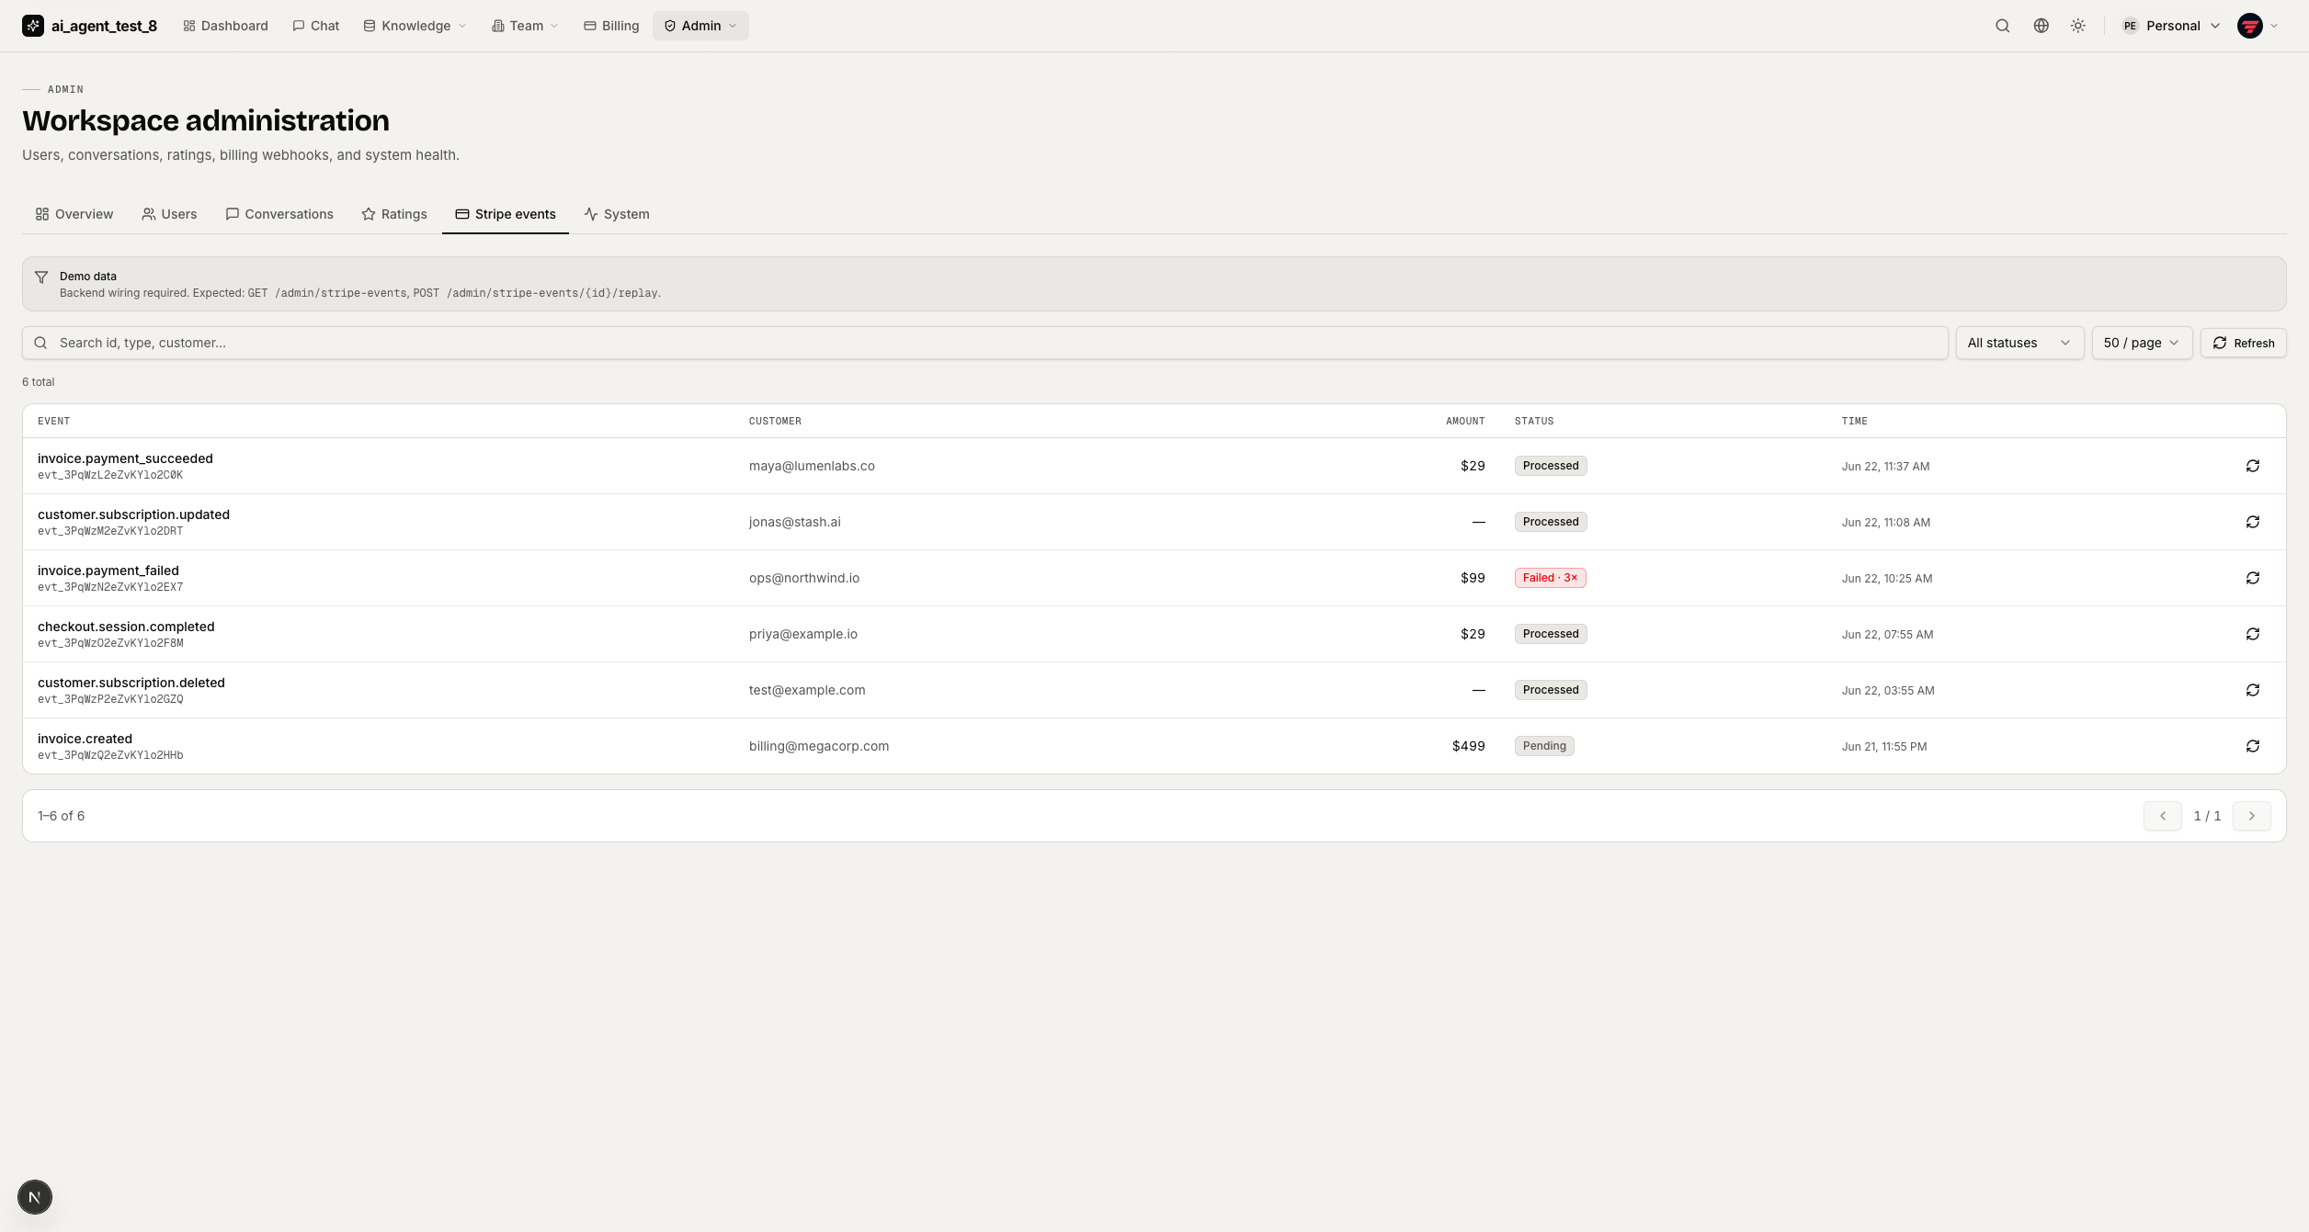The width and height of the screenshot is (2309, 1232).
Task: Click the Processed badge for jonas@stash.ai
Action: click(x=1551, y=522)
